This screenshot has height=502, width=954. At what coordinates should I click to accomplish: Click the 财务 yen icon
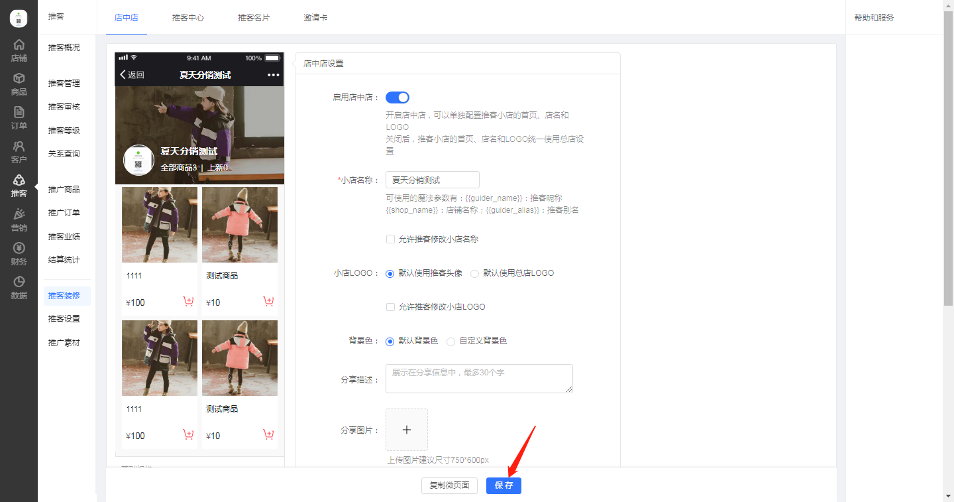19,248
